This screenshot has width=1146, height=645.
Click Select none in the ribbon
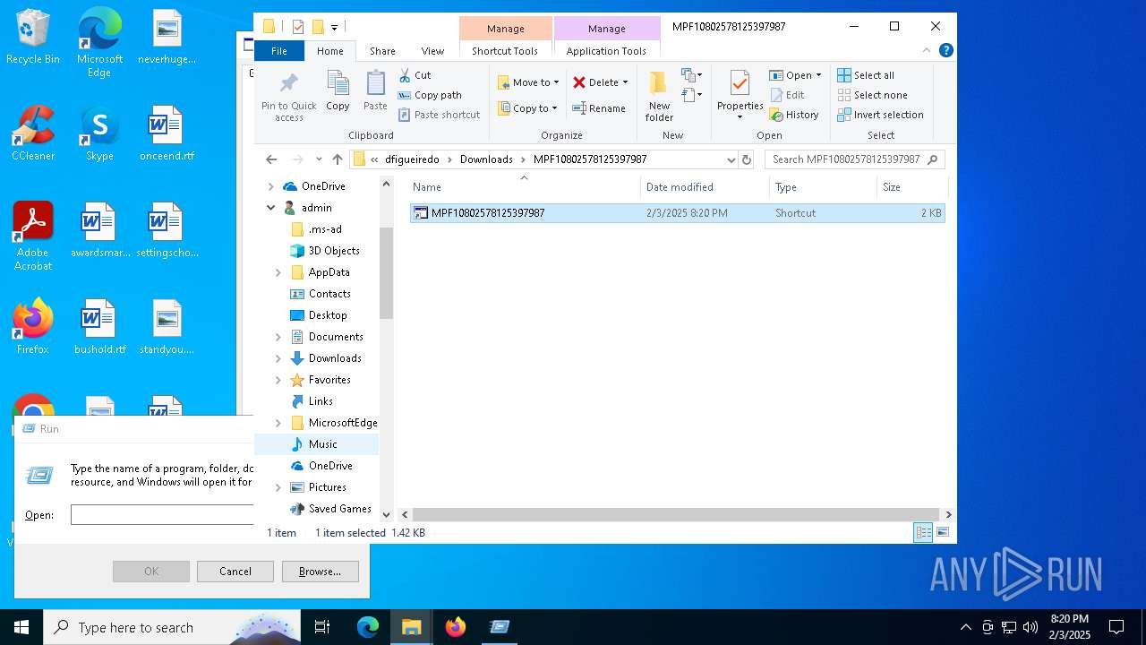click(x=872, y=95)
